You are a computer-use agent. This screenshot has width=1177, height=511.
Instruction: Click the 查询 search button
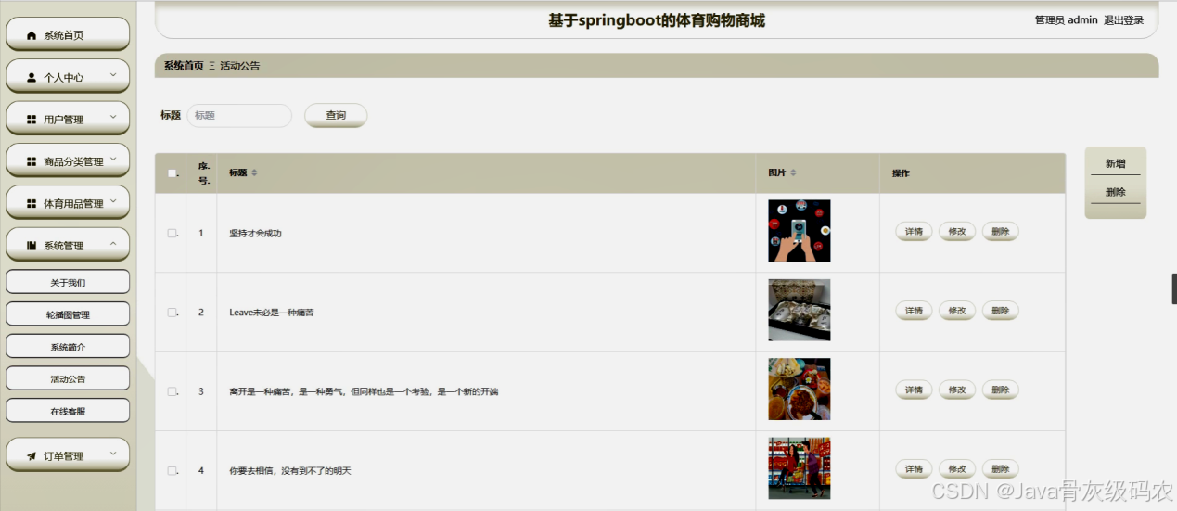tap(336, 116)
